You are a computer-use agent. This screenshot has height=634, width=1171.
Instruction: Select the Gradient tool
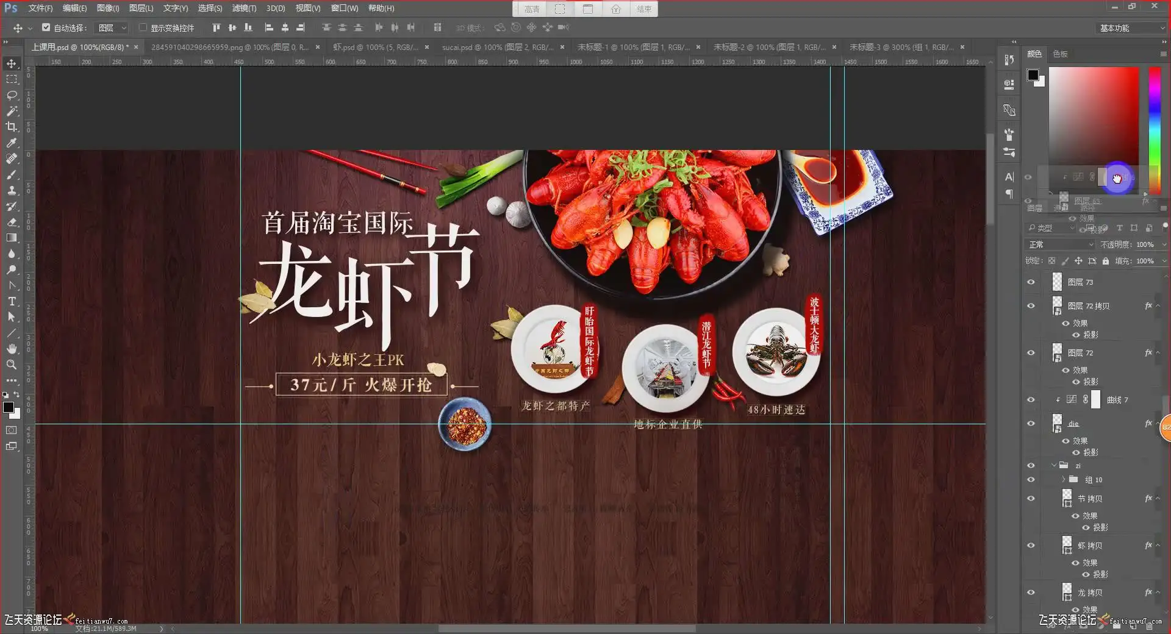(x=12, y=238)
